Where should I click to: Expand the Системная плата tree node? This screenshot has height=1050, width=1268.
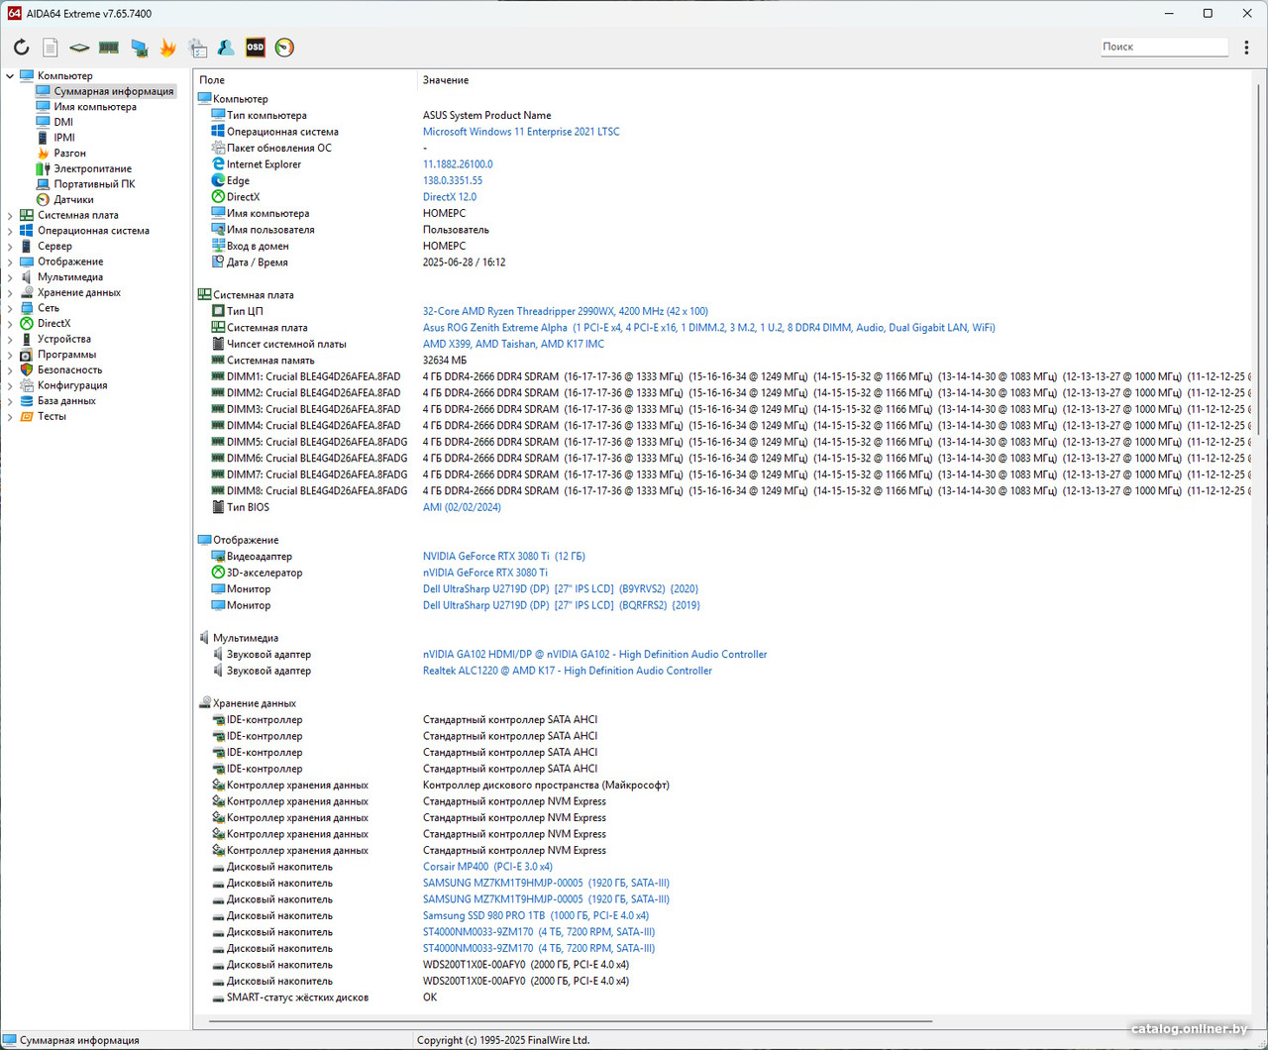coord(10,216)
